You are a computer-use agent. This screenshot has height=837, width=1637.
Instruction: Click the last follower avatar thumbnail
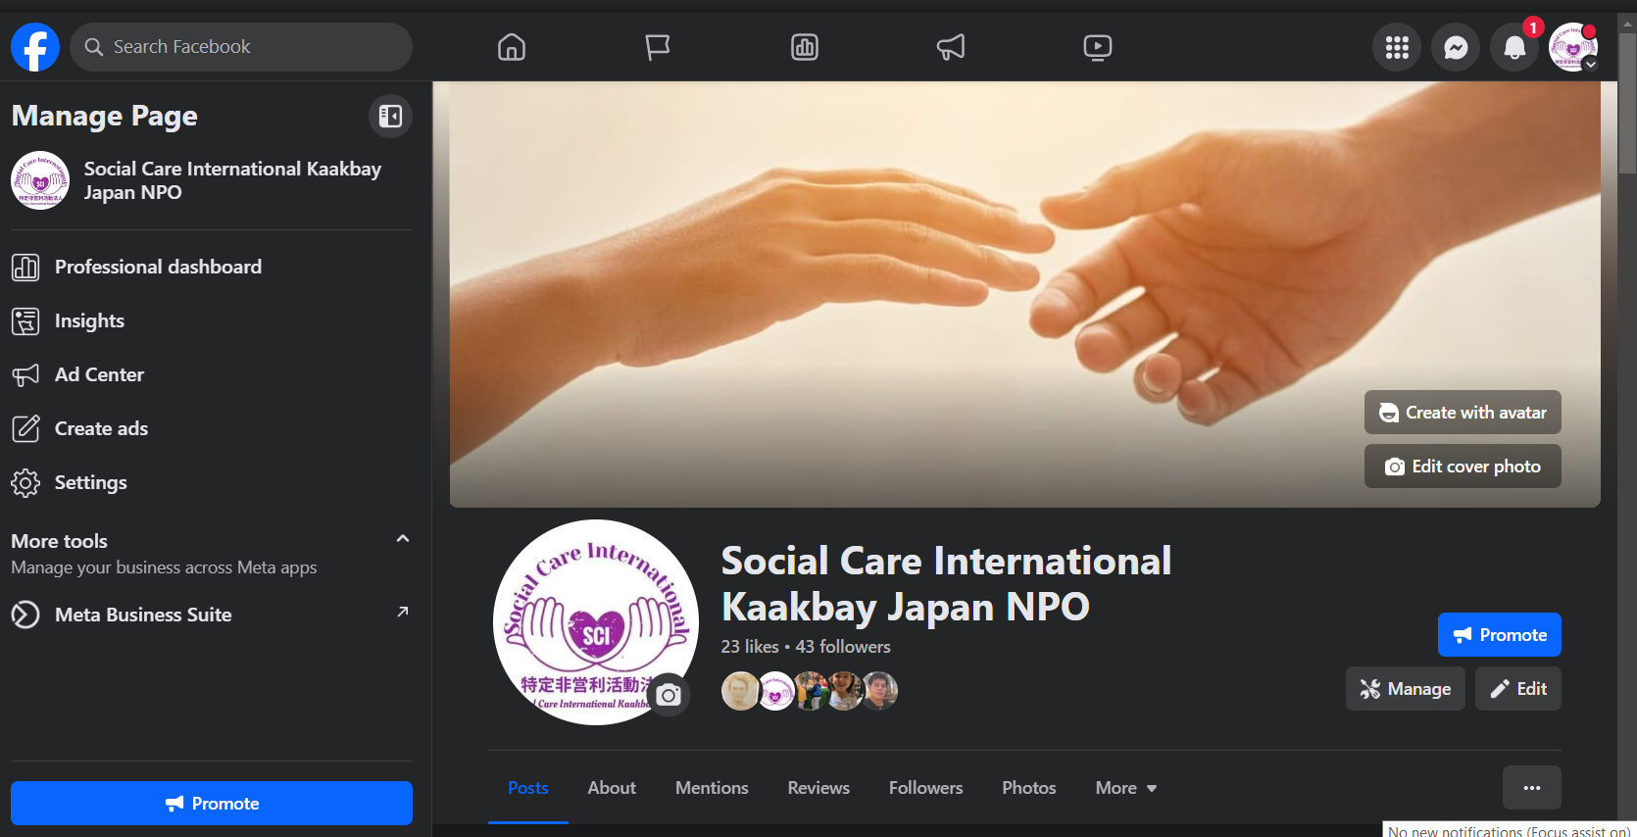[x=879, y=691]
